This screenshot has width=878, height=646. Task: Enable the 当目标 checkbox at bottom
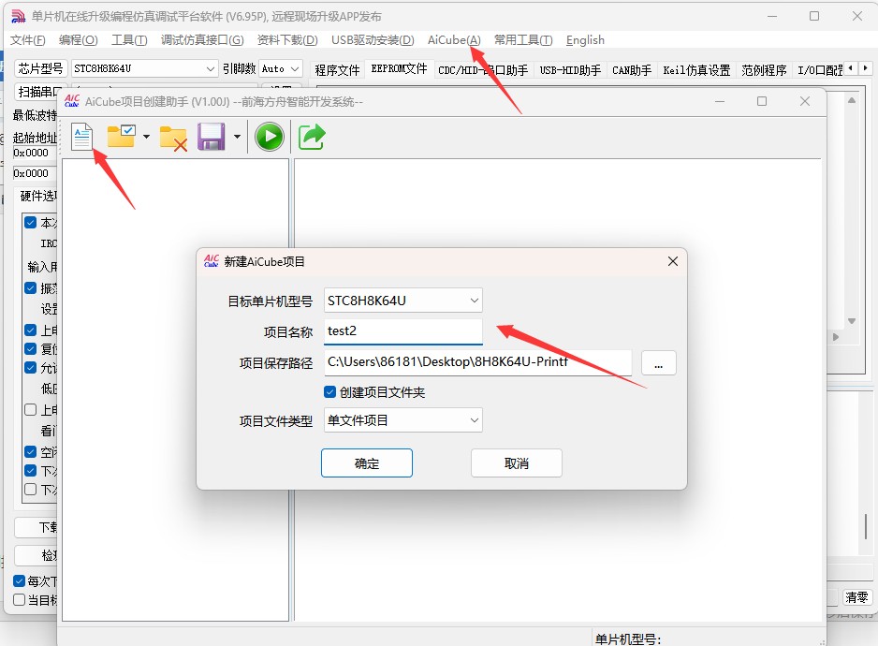(x=19, y=599)
